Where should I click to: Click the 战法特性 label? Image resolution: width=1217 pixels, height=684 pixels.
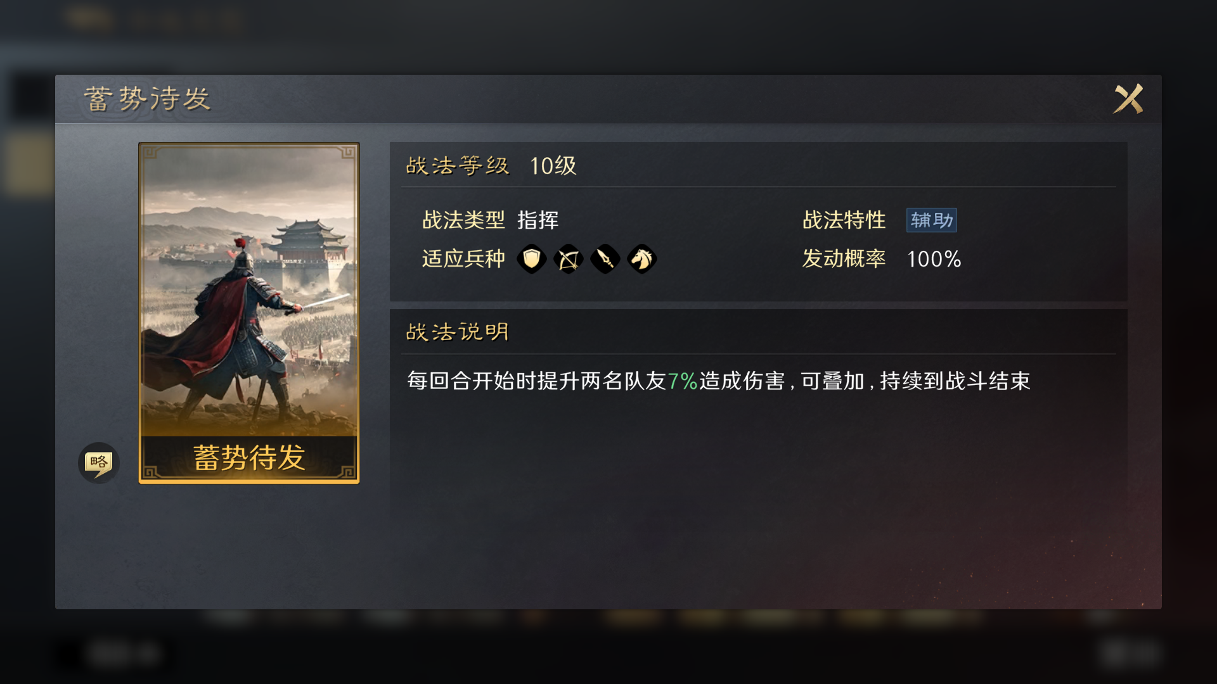tap(844, 220)
